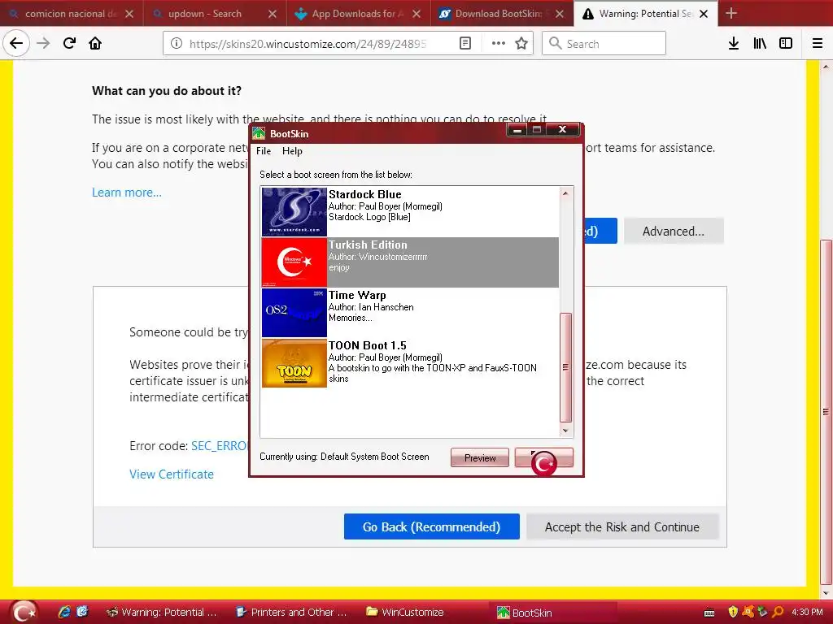Select Time Warp boot screen
Image resolution: width=833 pixels, height=624 pixels.
point(410,313)
